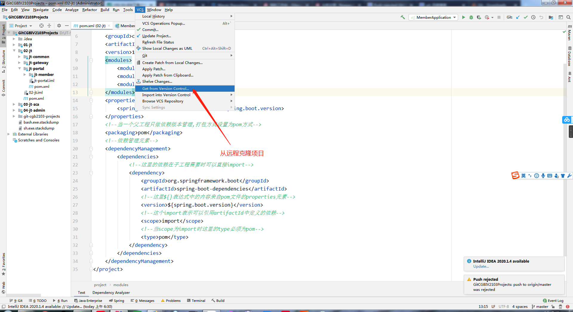Toggle the Favorites tool window
The height and width of the screenshot is (312, 573).
tap(3, 264)
